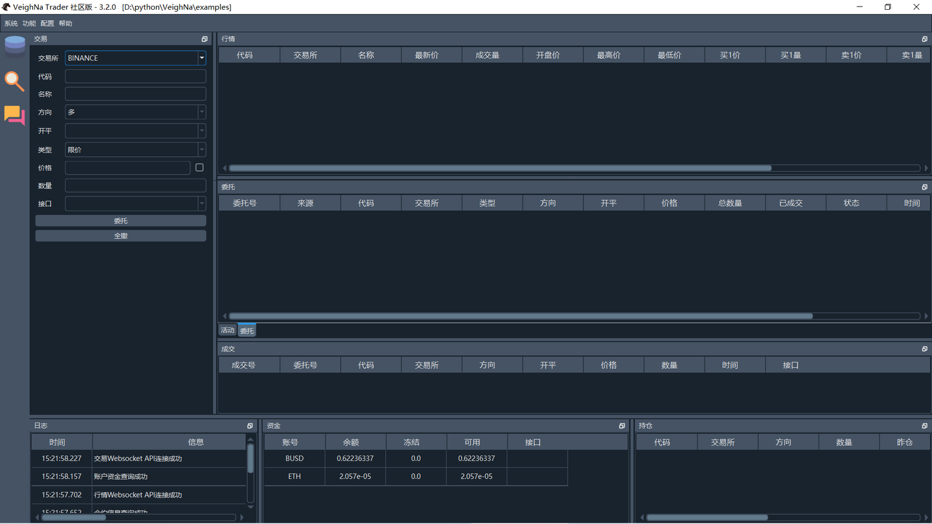932x524 pixels.
Task: Open the 帮助 menu
Action: (65, 23)
